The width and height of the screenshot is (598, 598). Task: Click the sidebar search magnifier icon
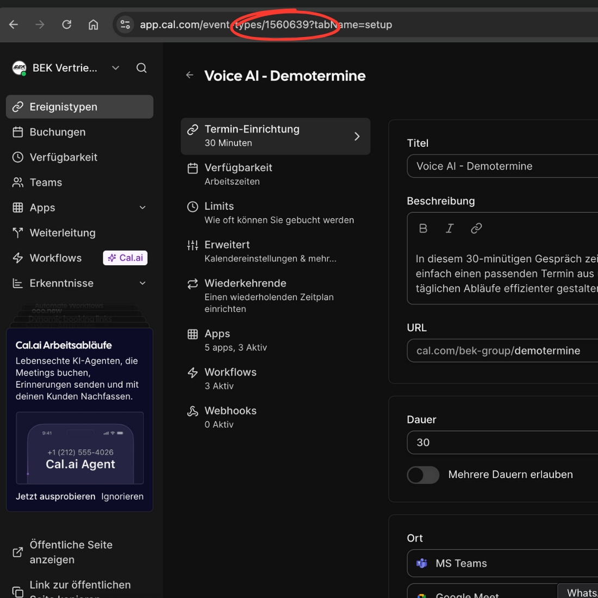141,68
